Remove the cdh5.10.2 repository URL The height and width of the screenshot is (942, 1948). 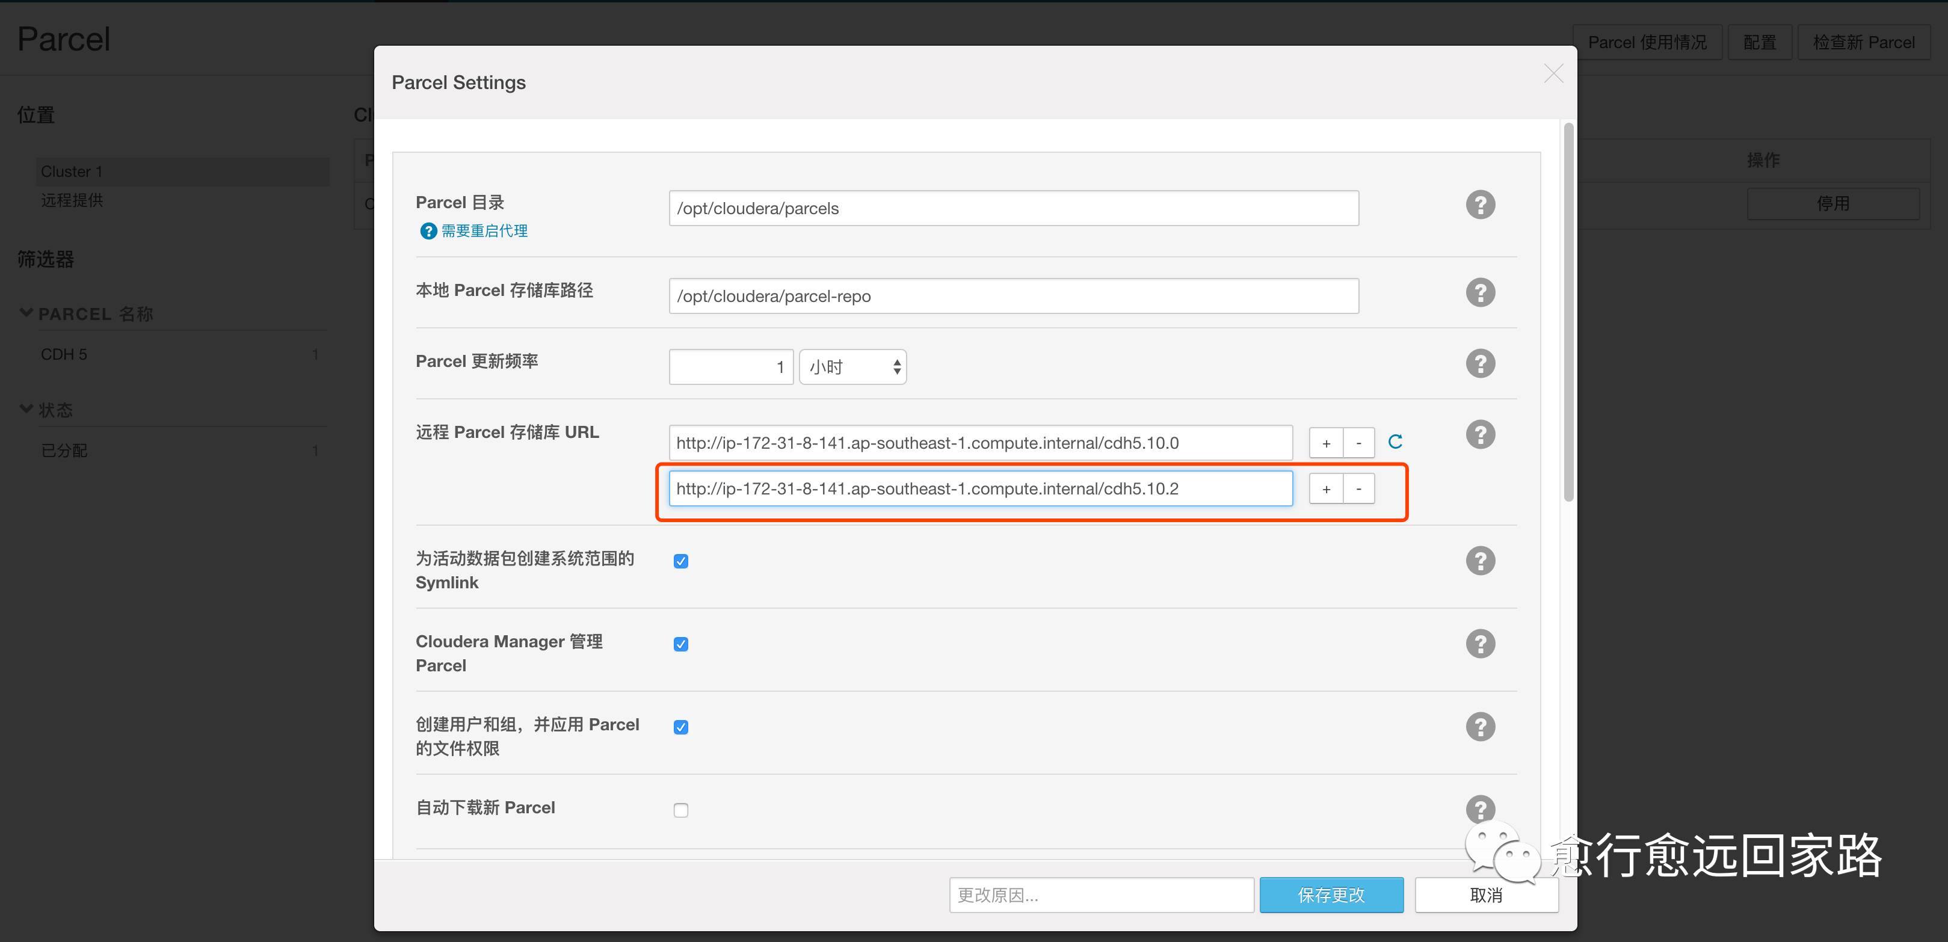coord(1359,489)
